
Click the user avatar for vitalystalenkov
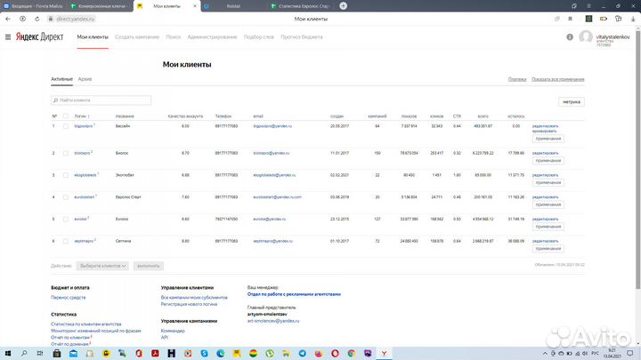585,37
